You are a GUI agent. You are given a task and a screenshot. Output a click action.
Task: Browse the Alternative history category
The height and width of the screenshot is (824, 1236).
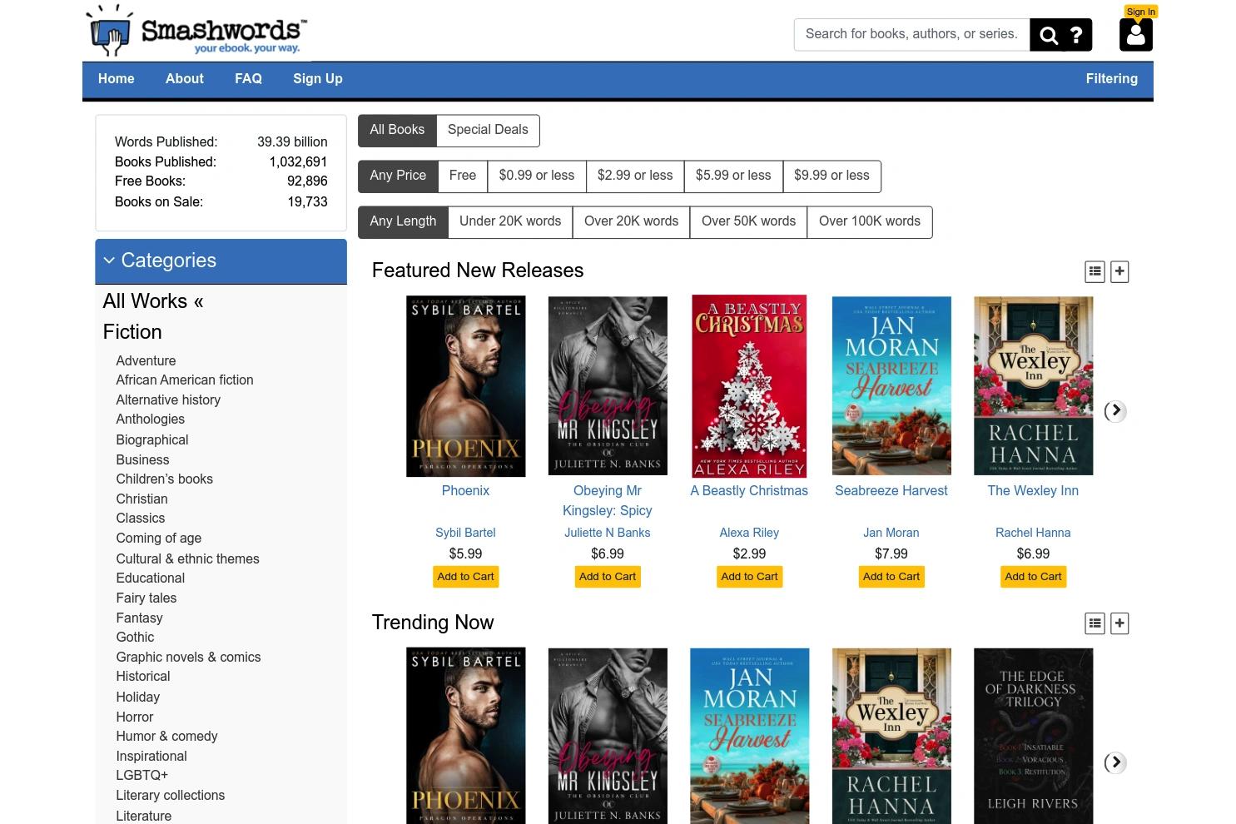pyautogui.click(x=168, y=400)
